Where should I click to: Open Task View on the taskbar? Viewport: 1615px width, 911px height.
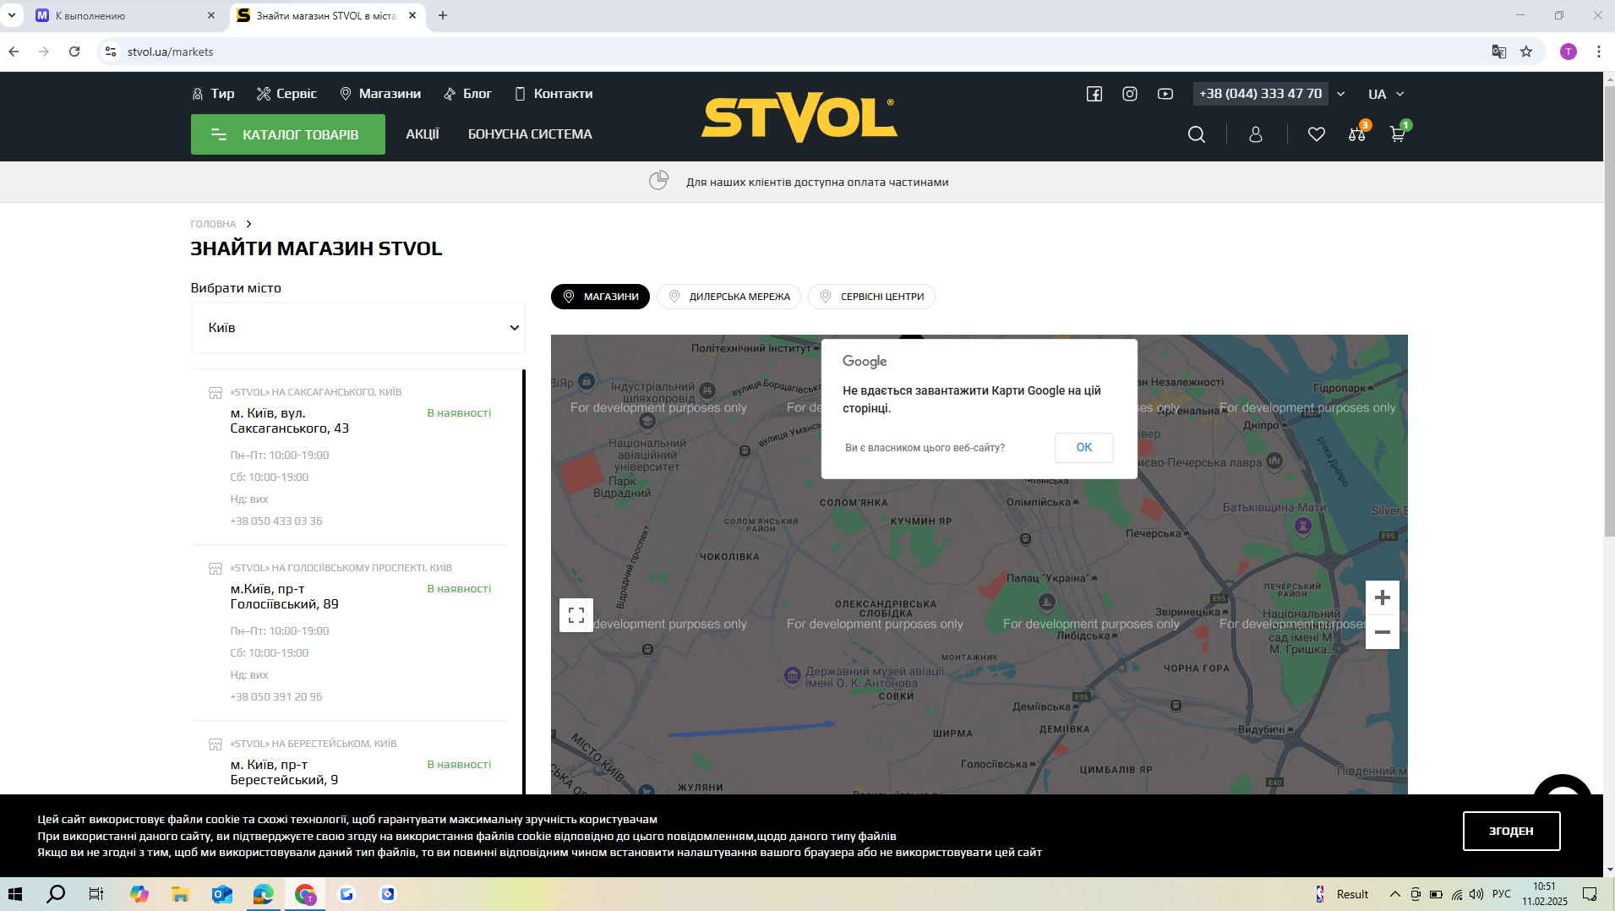(x=96, y=894)
